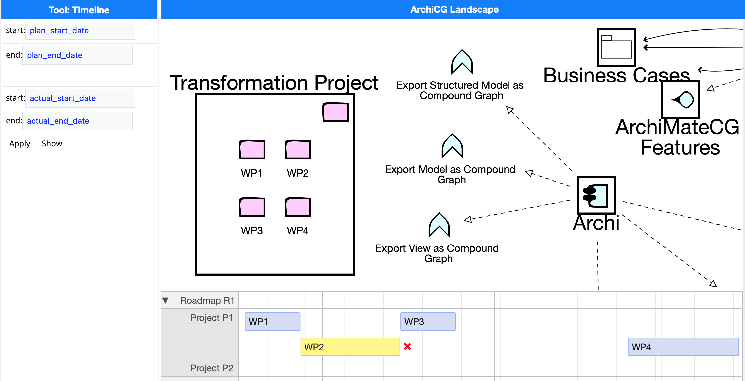Click the Archi application component icon

click(596, 195)
